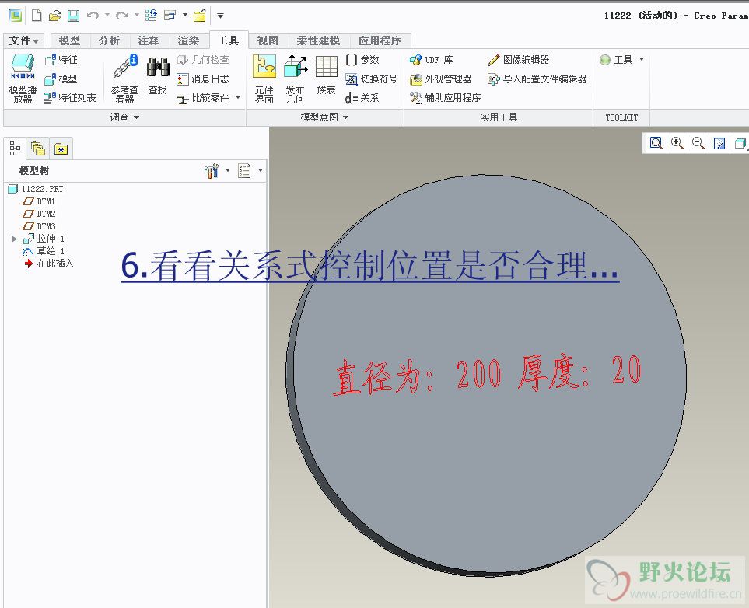Click the Regenerate icon in quick access toolbar

pyautogui.click(x=151, y=16)
